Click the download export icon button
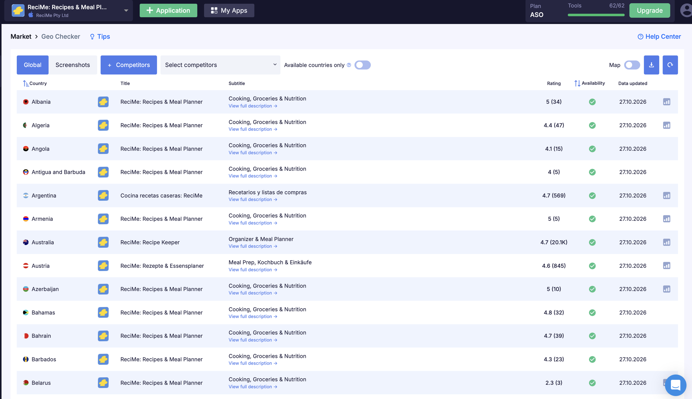Viewport: 692px width, 399px height. click(x=651, y=65)
